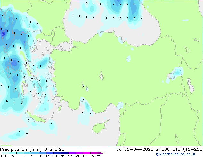203x157 pixels.
Task: Click the 'GFS 0.25' model label
Action: (54, 149)
